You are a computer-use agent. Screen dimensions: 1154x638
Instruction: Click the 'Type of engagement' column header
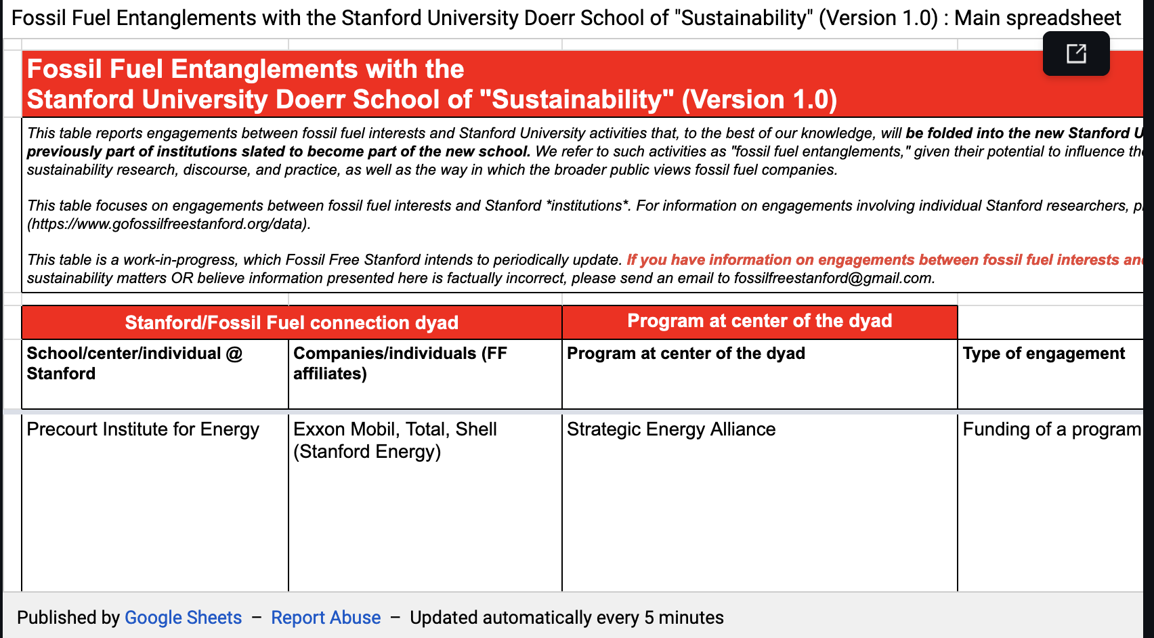click(1051, 374)
